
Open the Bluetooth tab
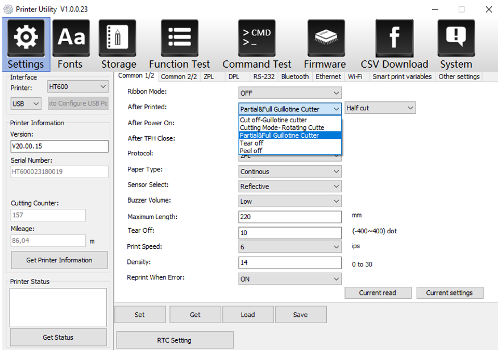(295, 77)
